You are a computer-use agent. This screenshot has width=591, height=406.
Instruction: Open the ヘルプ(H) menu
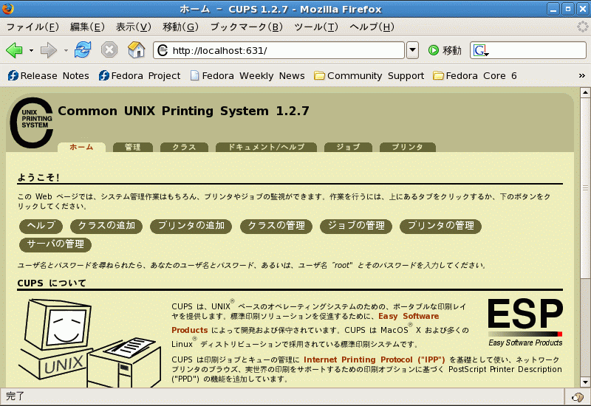(372, 27)
